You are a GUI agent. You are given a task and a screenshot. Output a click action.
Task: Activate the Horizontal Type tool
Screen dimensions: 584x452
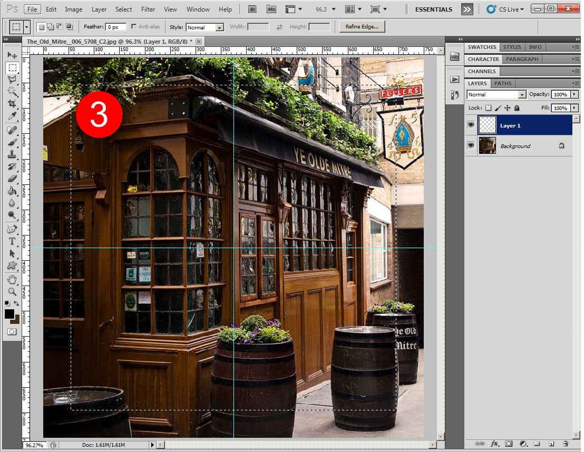pyautogui.click(x=12, y=241)
